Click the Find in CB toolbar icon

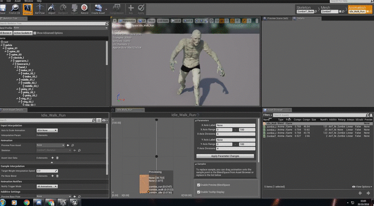14,9
